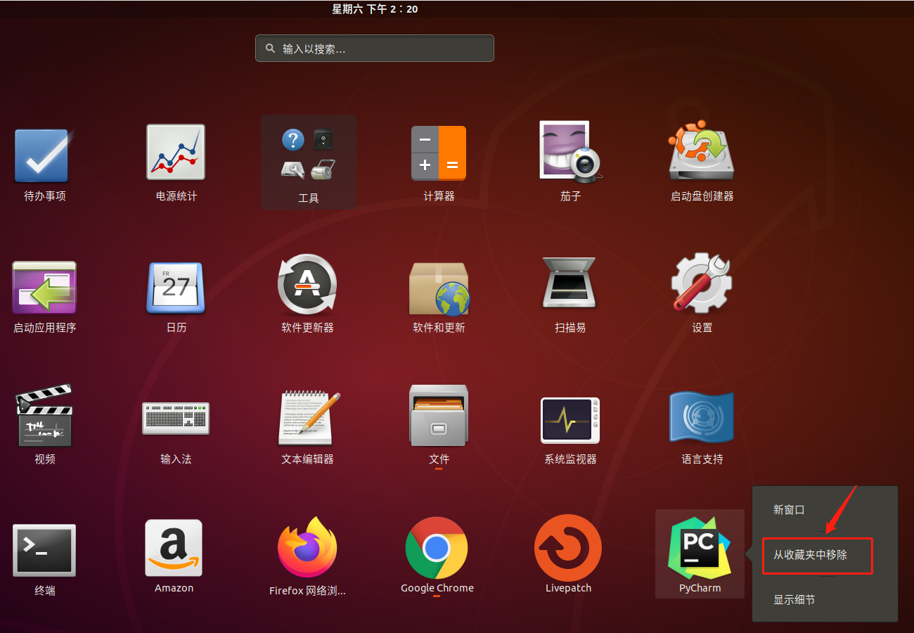Open the 工具 utilities folder
Viewport: 914px width, 633px height.
click(x=309, y=162)
